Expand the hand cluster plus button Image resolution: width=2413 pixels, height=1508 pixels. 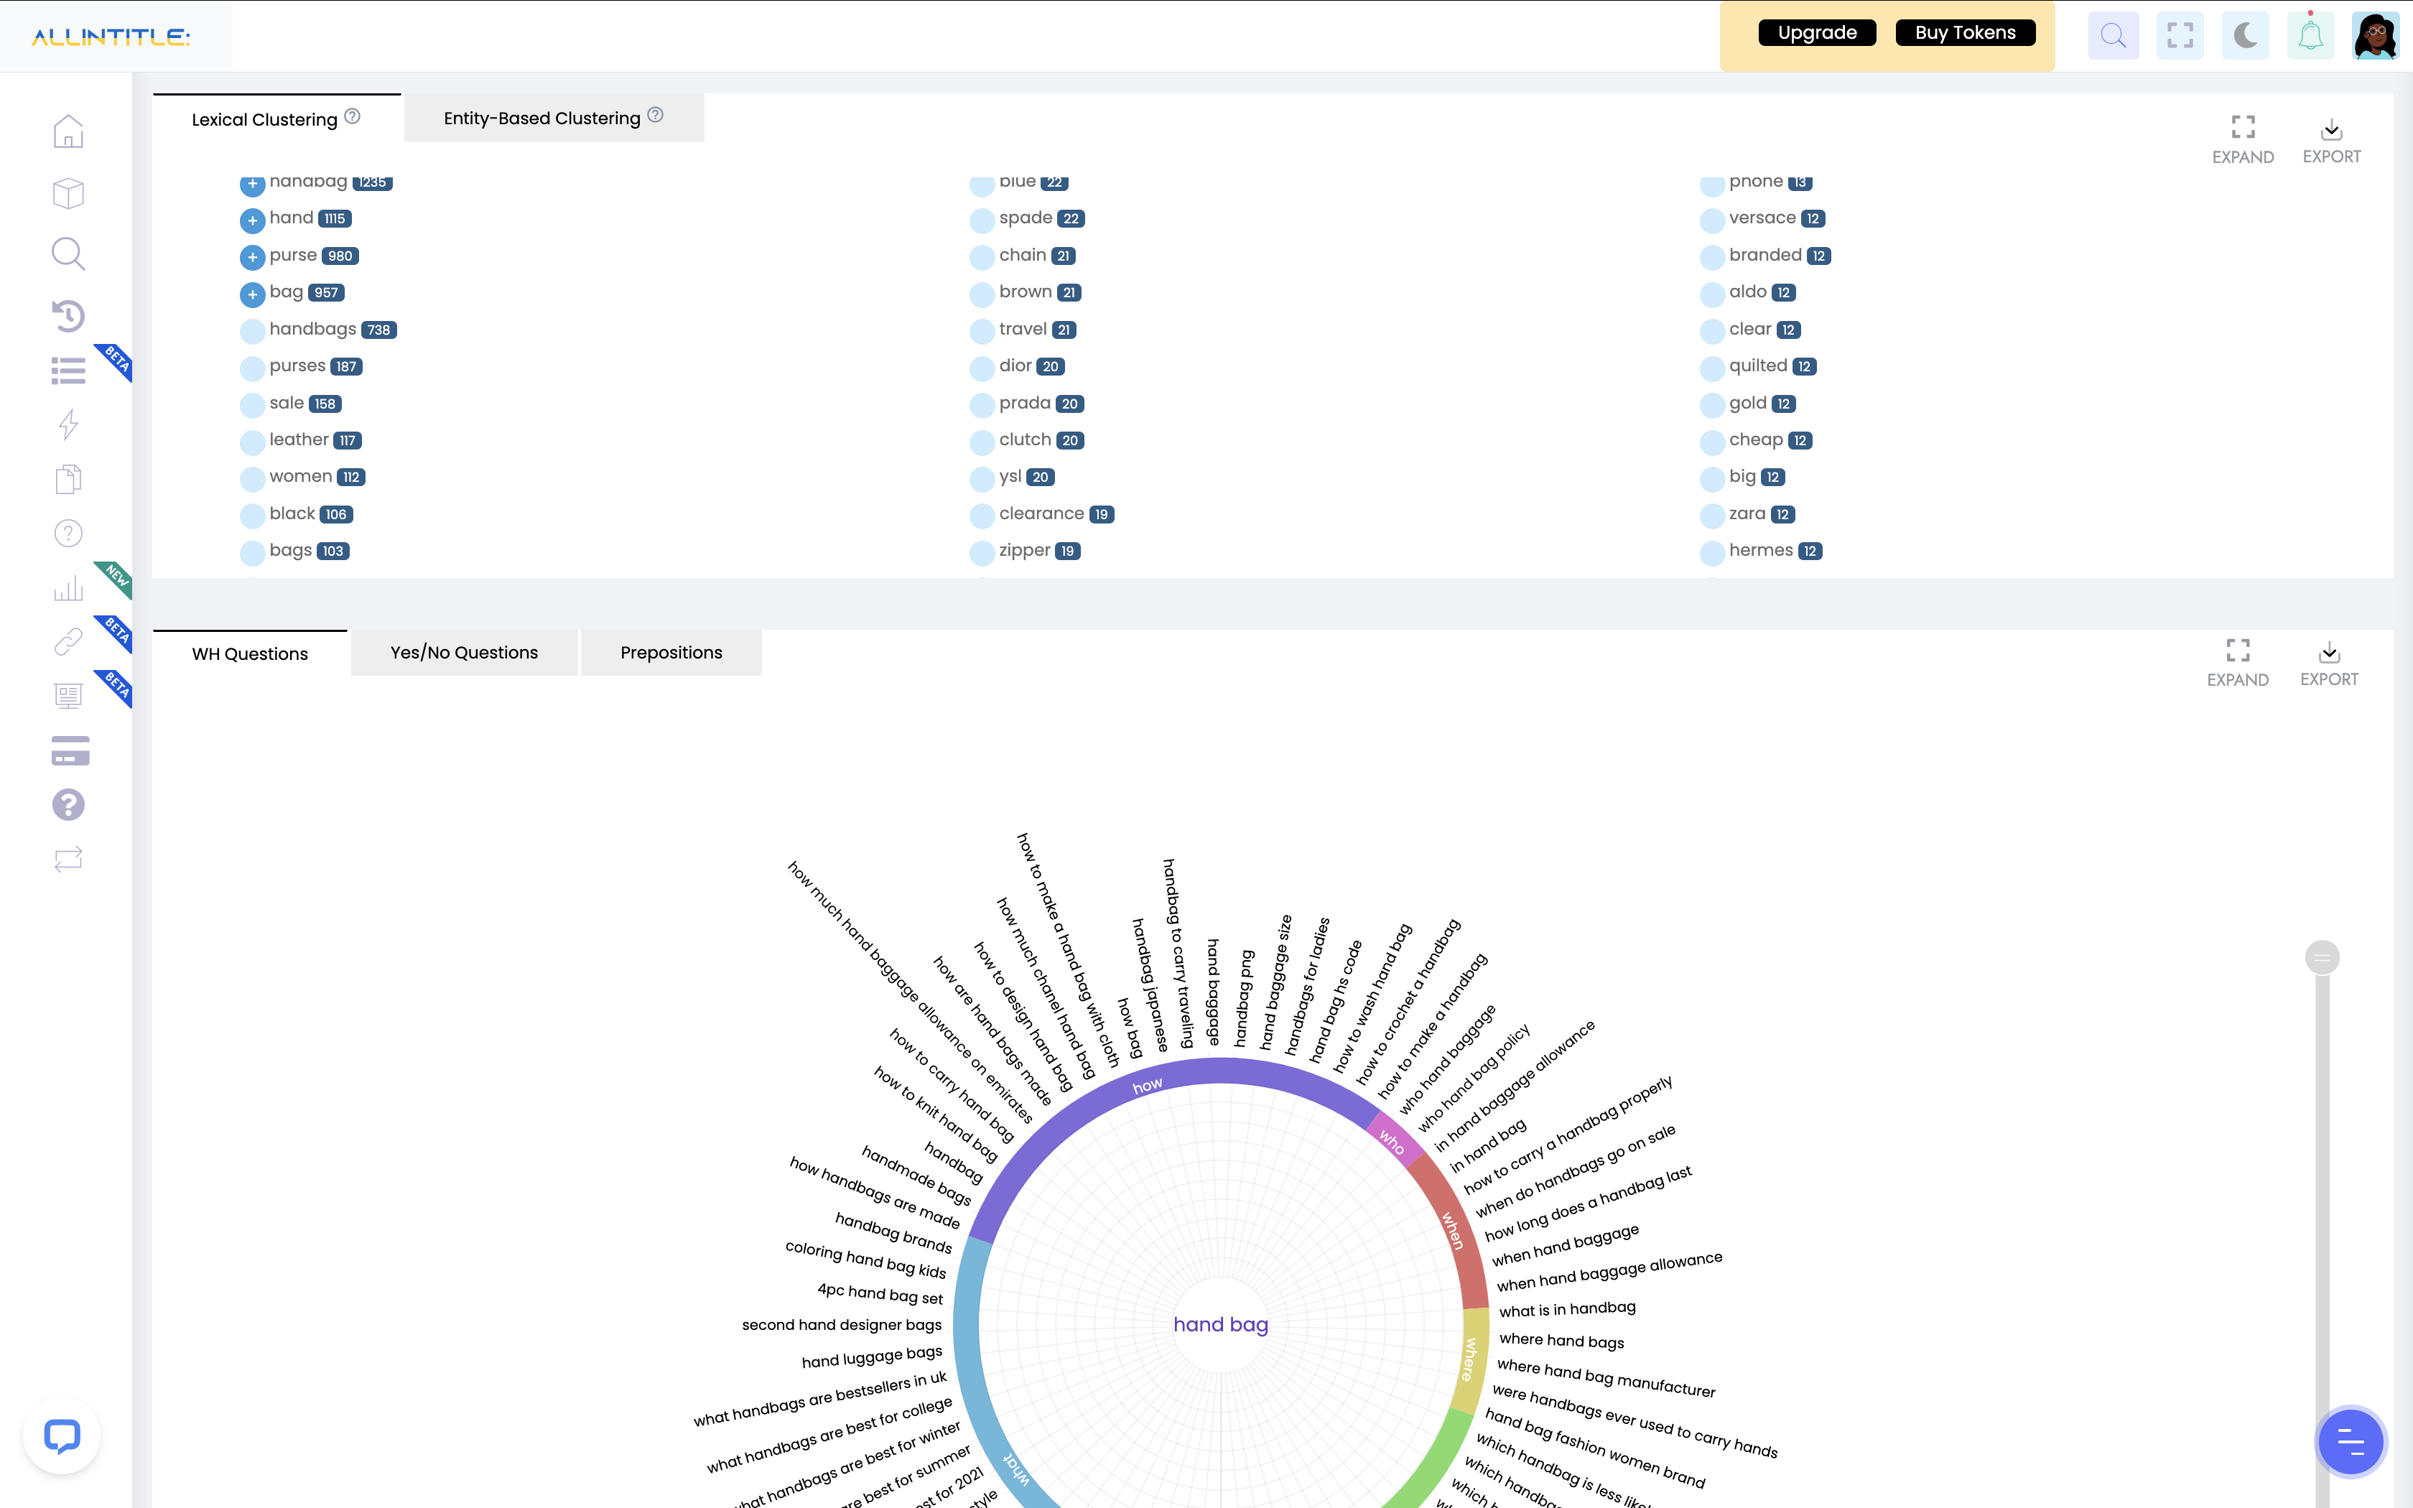click(x=252, y=220)
